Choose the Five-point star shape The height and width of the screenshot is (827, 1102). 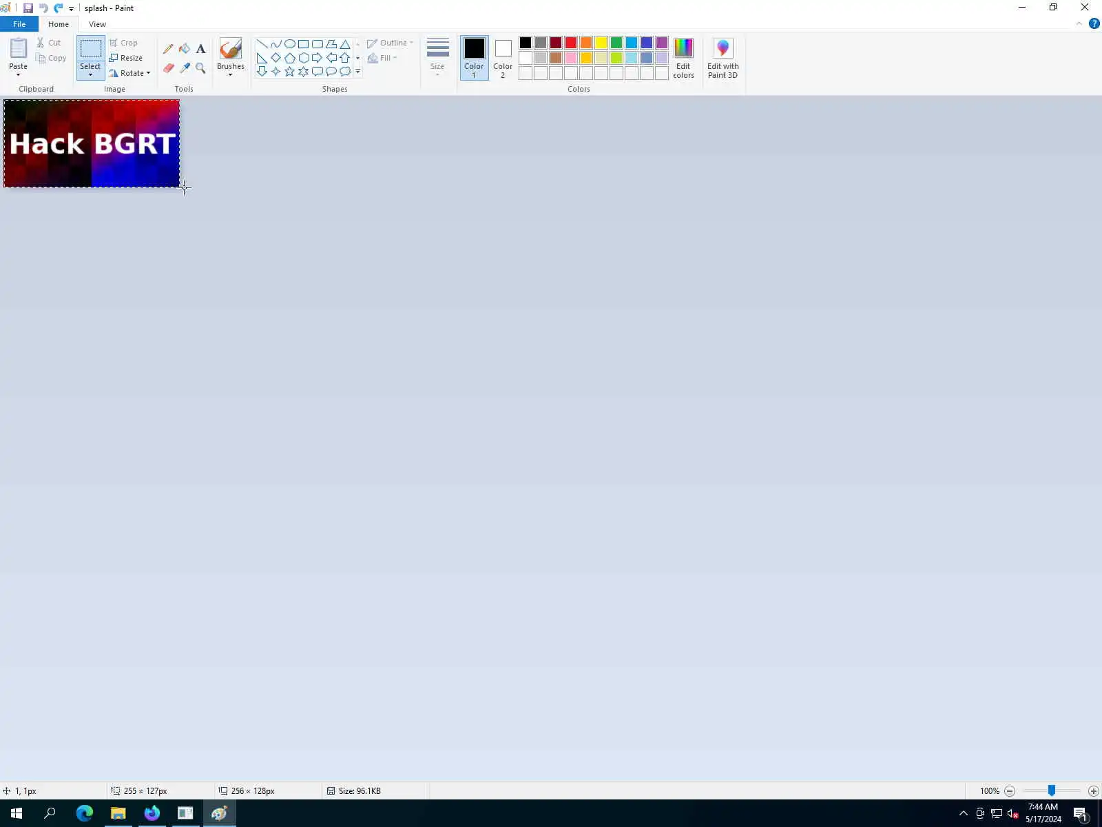(290, 71)
